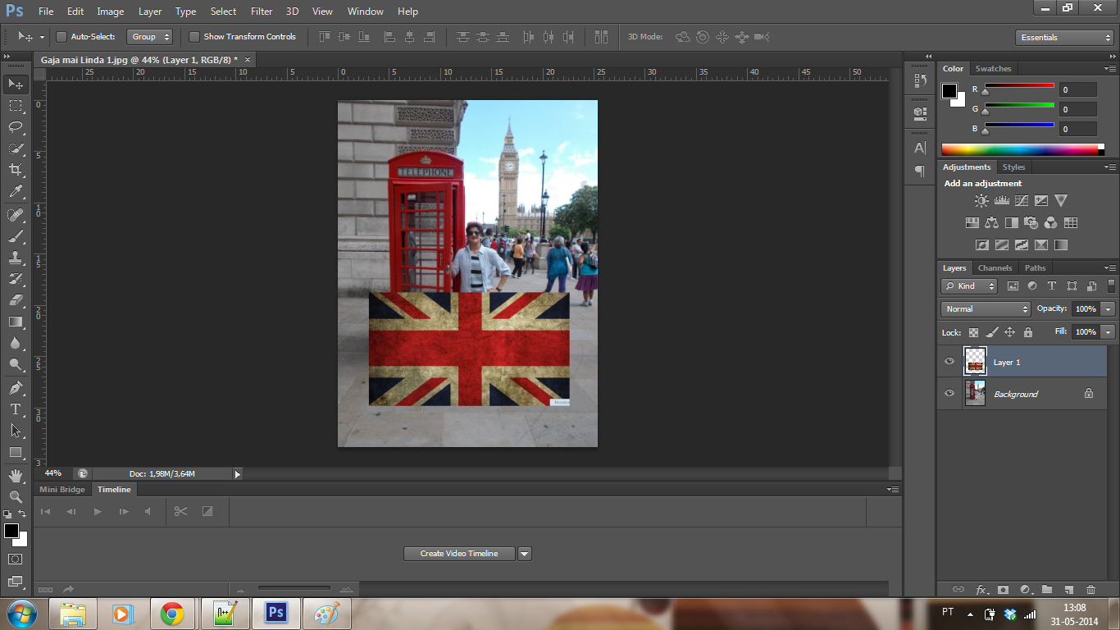Viewport: 1120px width, 630px height.
Task: Select the Brush tool
Action: pyautogui.click(x=16, y=236)
